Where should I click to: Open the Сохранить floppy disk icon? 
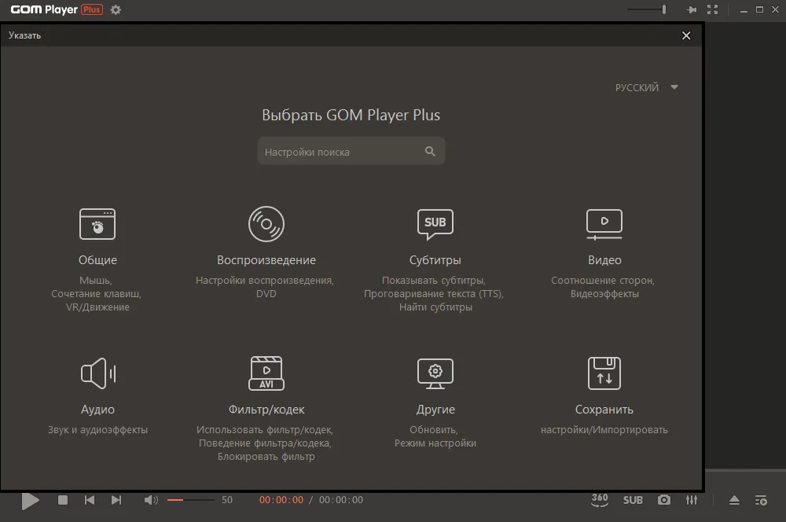click(x=604, y=373)
